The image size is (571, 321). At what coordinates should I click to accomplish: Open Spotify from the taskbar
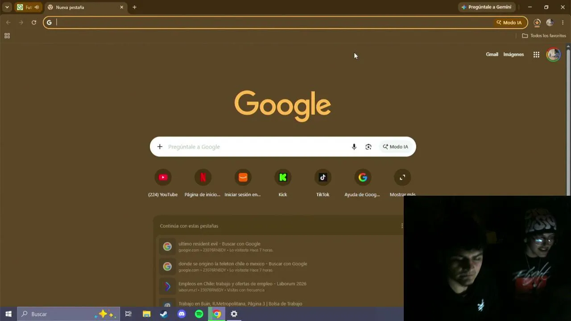click(199, 314)
